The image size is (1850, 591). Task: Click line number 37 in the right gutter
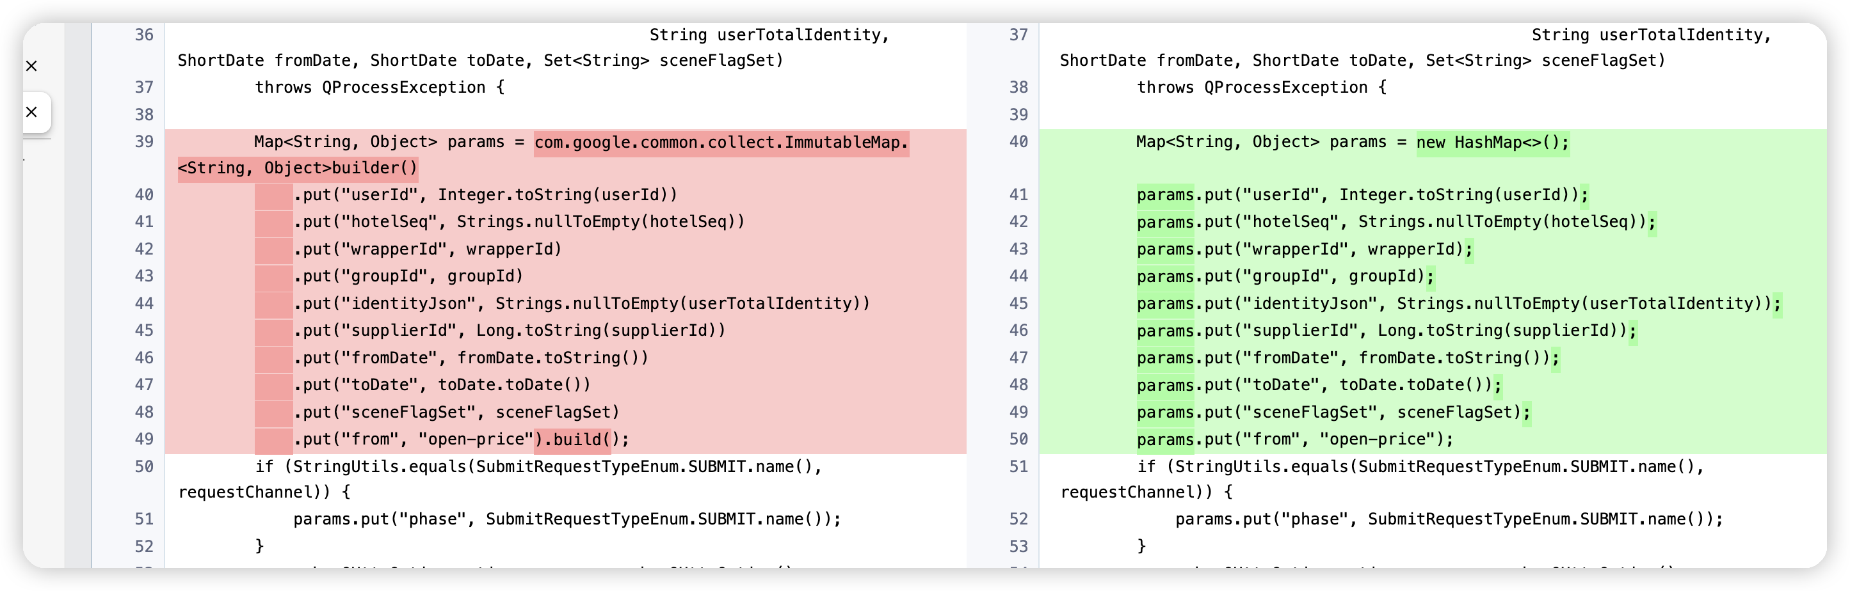pyautogui.click(x=1018, y=35)
